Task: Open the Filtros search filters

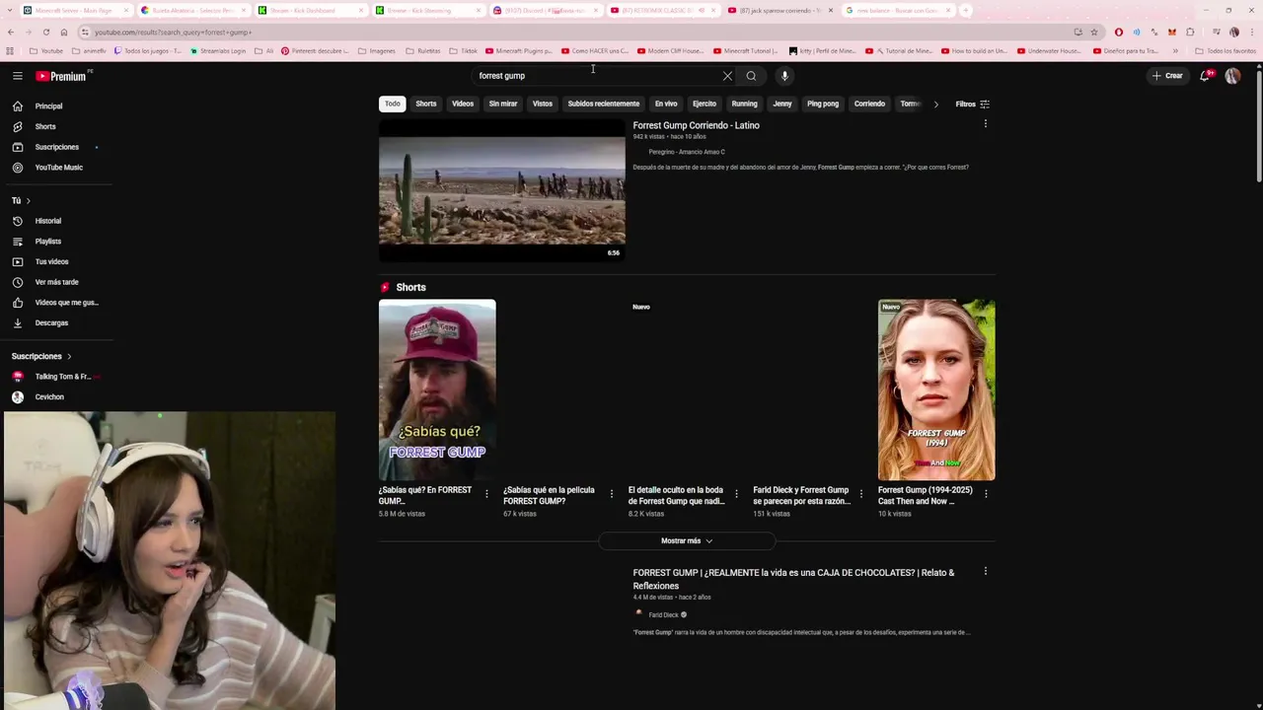Action: tap(972, 104)
